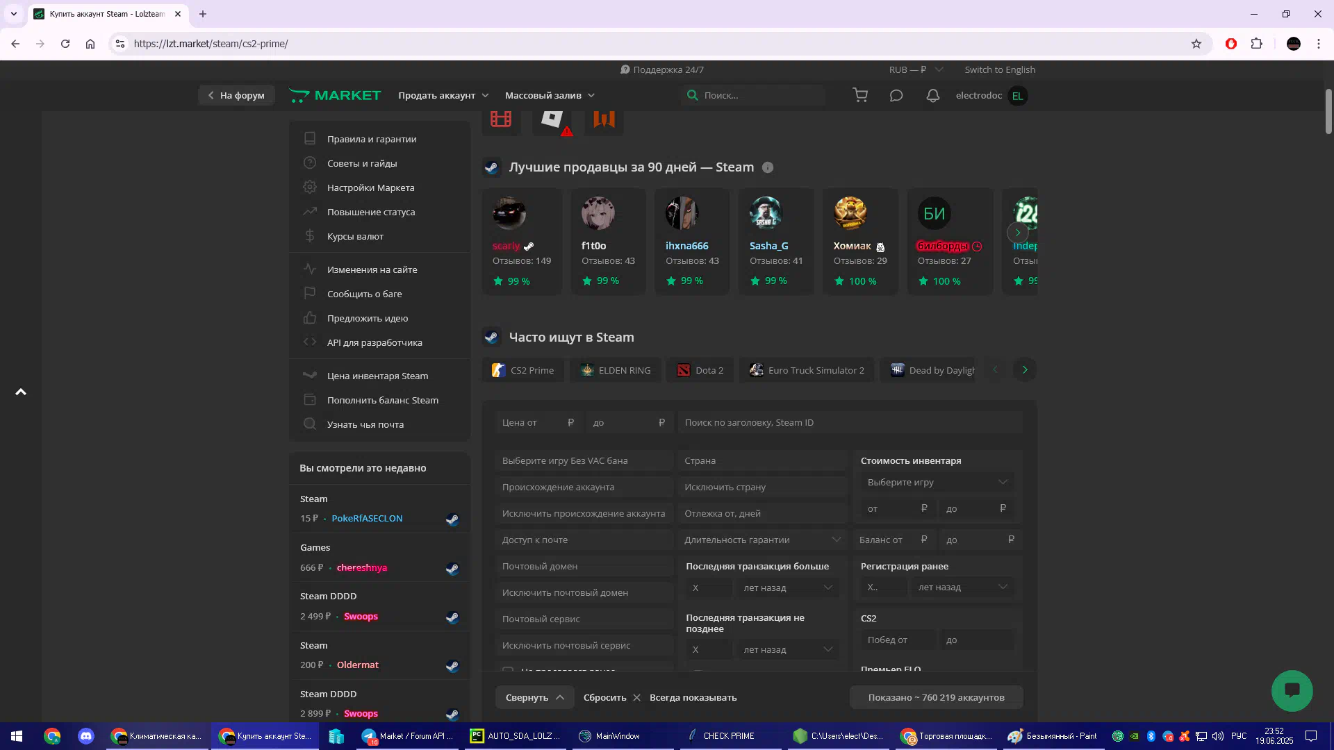Click the red film-strip category icon
This screenshot has height=750, width=1334.
tap(501, 119)
